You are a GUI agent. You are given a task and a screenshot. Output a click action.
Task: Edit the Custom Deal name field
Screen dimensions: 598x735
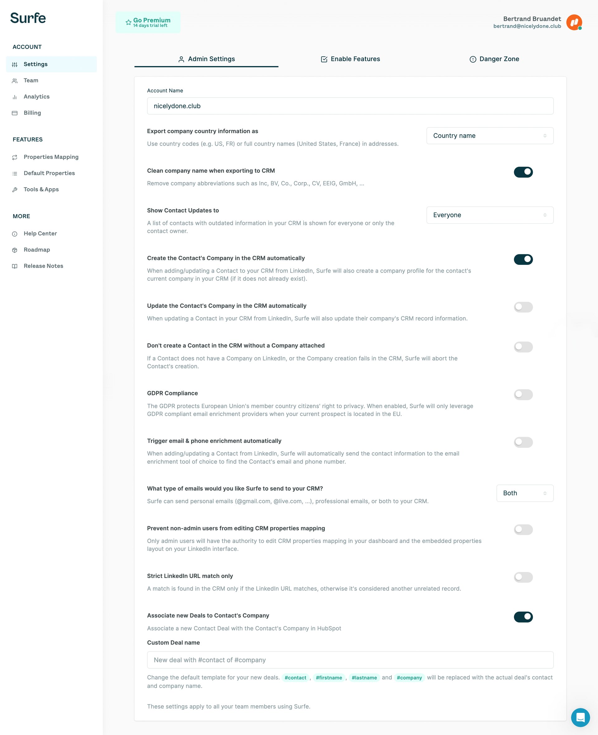coord(350,660)
